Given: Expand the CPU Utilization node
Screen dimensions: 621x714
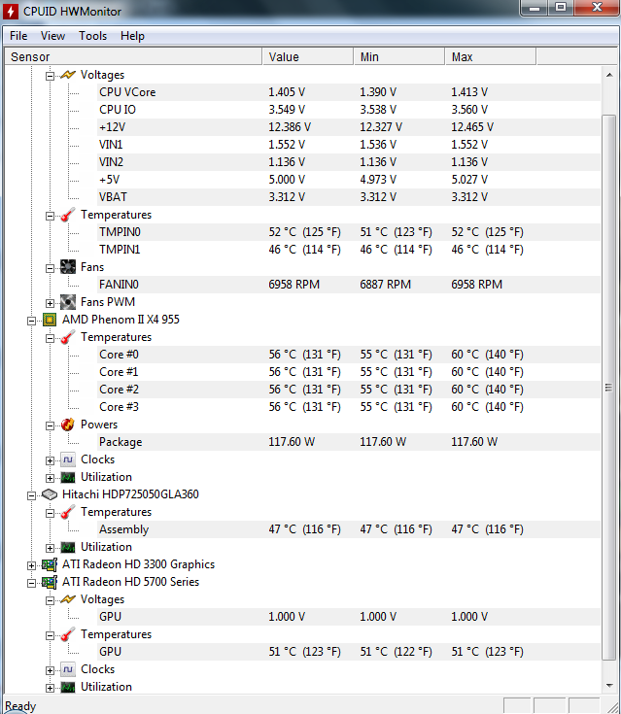Looking at the screenshot, I should click(50, 478).
